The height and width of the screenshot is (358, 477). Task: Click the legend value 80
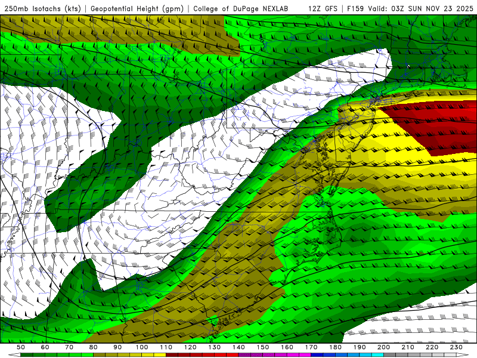tap(94, 347)
